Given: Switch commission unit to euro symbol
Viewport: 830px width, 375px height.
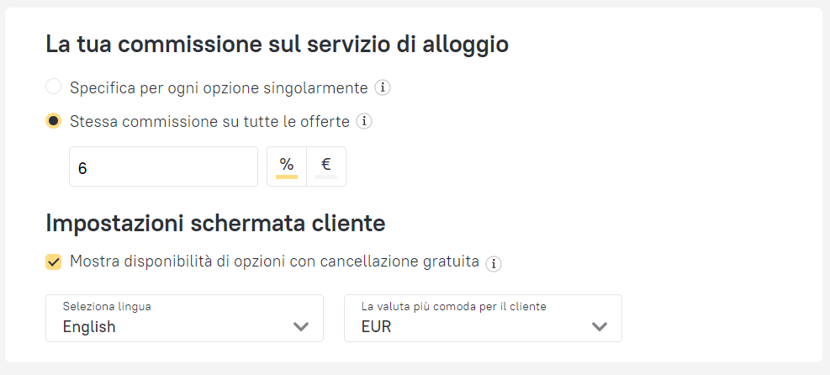Looking at the screenshot, I should coord(326,166).
